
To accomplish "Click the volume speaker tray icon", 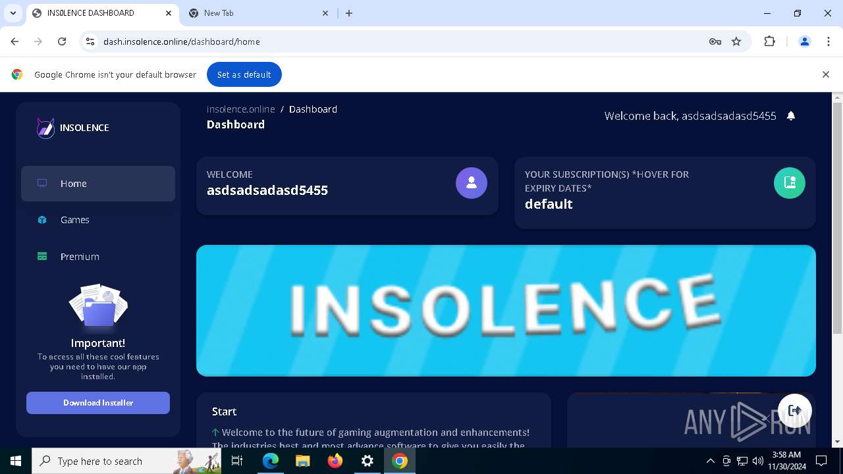I will [758, 461].
